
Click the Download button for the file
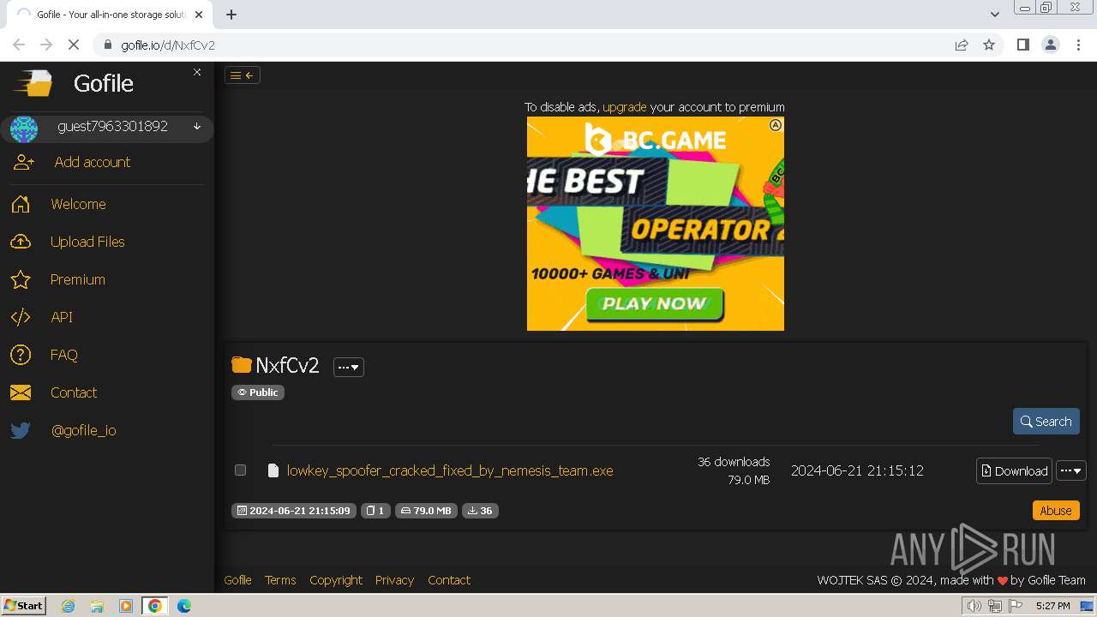point(1015,470)
